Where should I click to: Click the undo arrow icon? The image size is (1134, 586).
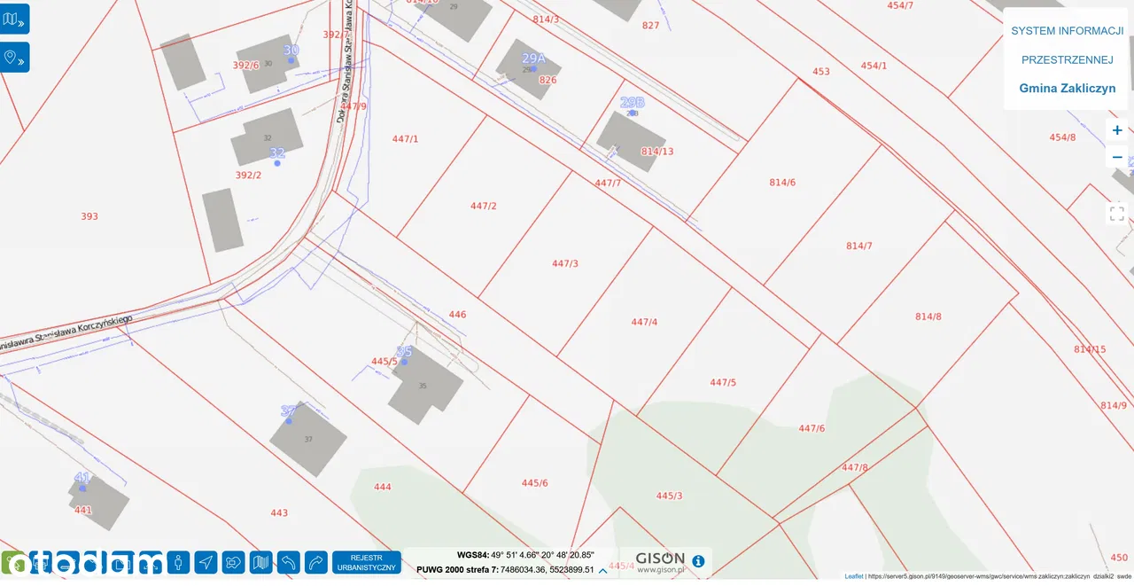pos(289,562)
